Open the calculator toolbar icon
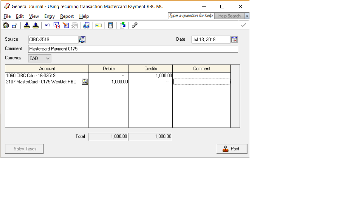The width and height of the screenshot is (357, 201). (x=110, y=25)
